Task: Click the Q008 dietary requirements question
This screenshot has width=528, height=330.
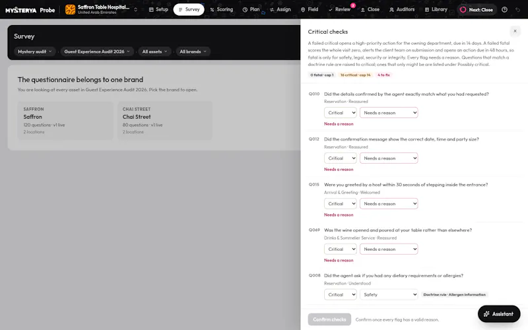Action: pos(393,275)
